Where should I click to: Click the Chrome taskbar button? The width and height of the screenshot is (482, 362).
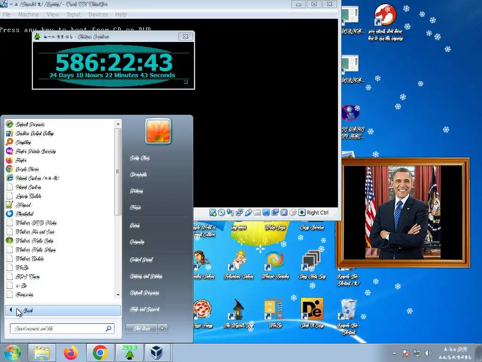pos(100,353)
